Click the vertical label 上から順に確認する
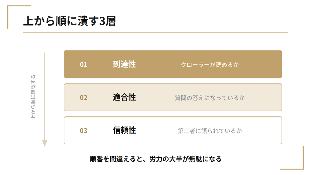The image size is (311, 175). (33, 97)
